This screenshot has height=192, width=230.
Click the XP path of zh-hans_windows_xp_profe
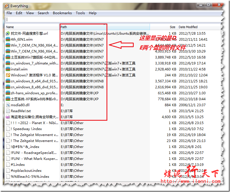pos(80,93)
